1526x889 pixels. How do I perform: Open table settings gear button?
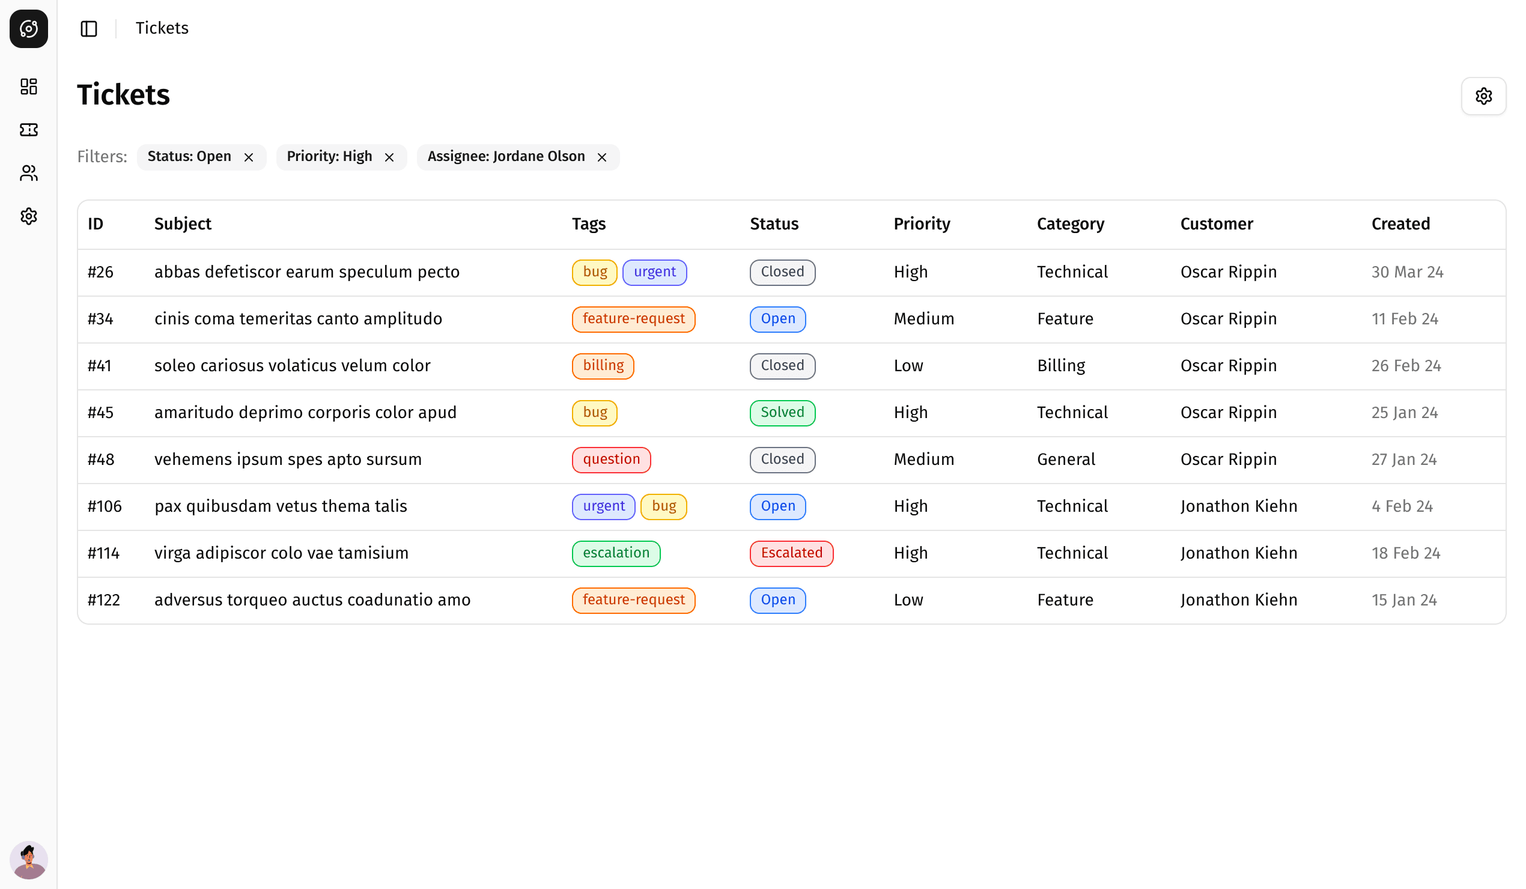click(x=1483, y=96)
